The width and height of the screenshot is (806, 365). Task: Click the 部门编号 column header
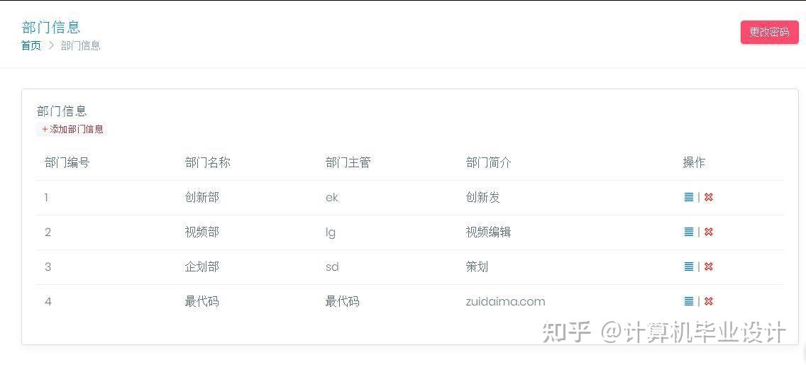click(67, 162)
